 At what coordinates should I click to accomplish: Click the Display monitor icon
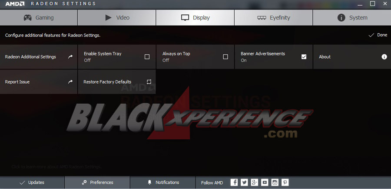185,18
